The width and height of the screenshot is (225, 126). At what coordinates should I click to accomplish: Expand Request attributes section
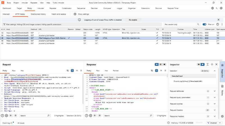point(215,91)
